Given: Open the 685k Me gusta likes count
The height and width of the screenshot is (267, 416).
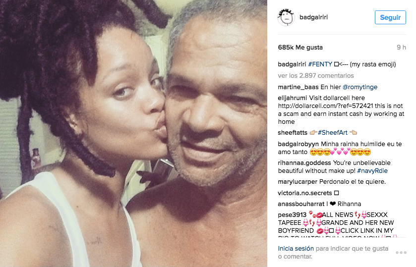Looking at the screenshot, I should 300,48.
